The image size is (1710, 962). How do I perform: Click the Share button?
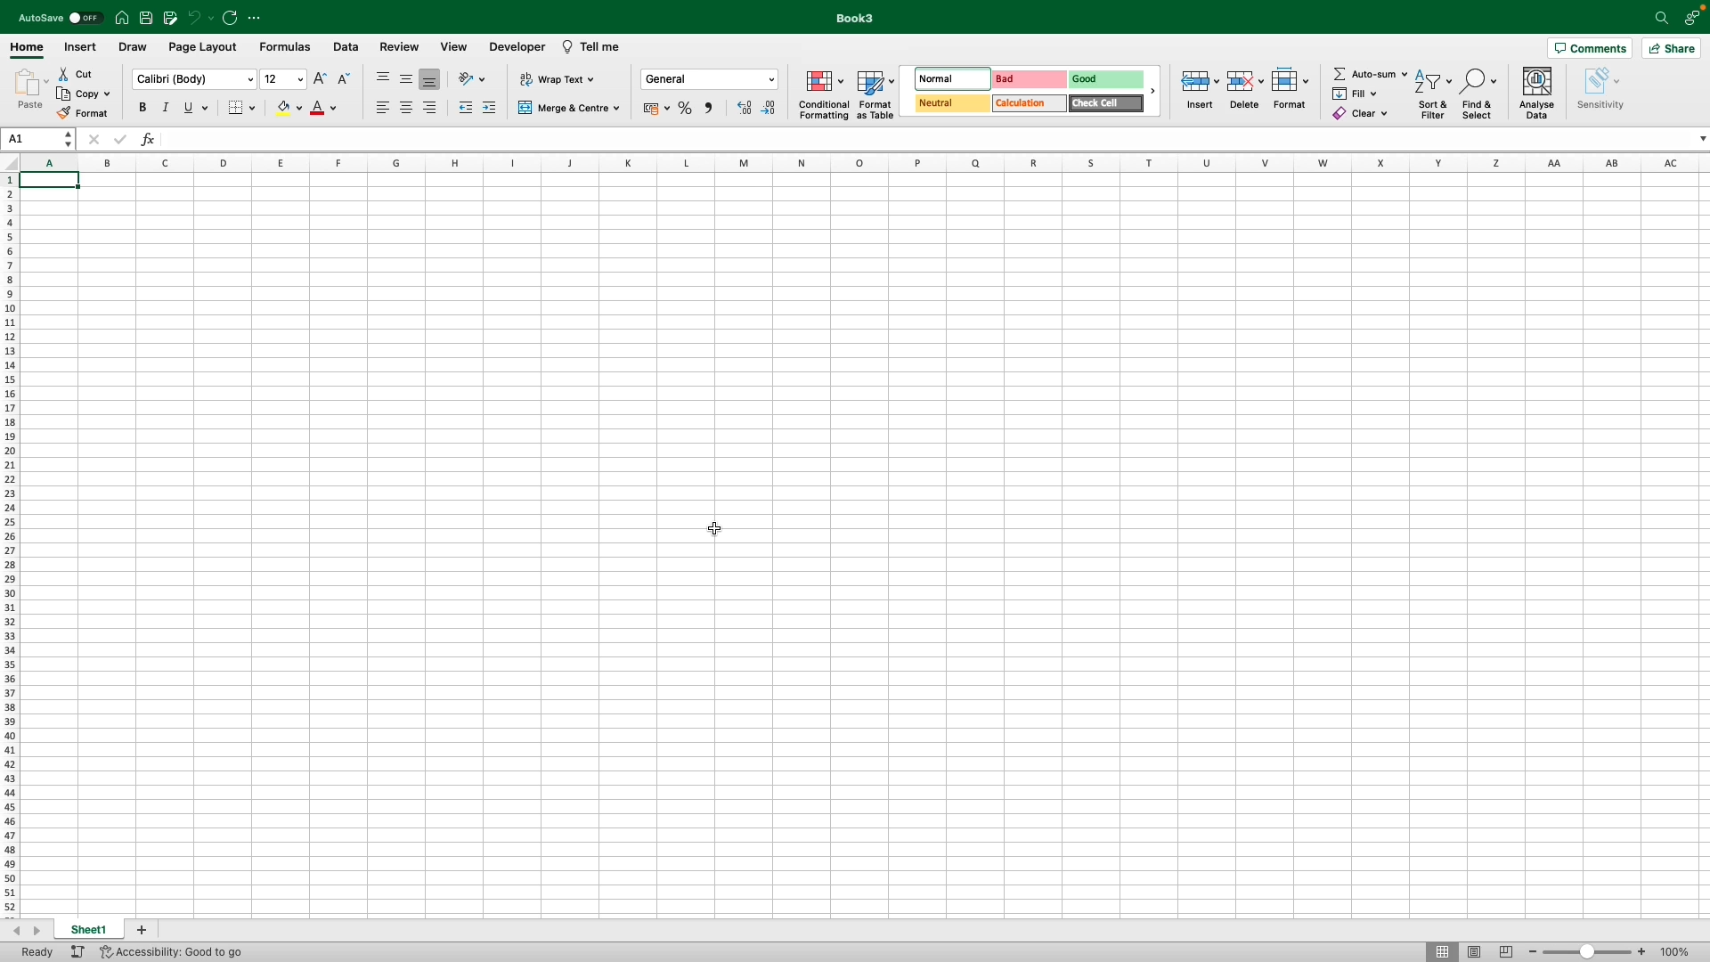(1671, 48)
